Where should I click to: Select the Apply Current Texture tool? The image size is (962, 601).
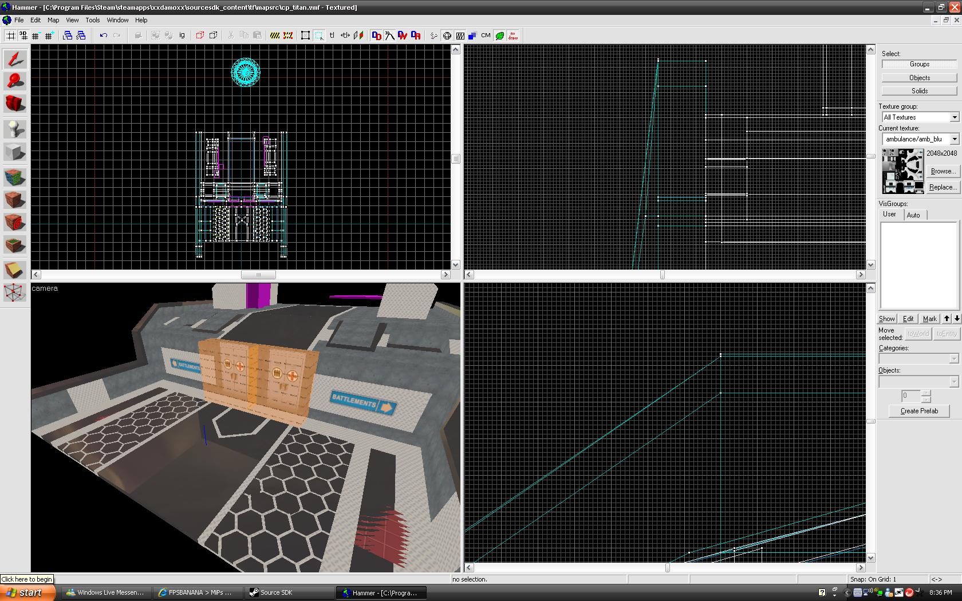pyautogui.click(x=15, y=200)
